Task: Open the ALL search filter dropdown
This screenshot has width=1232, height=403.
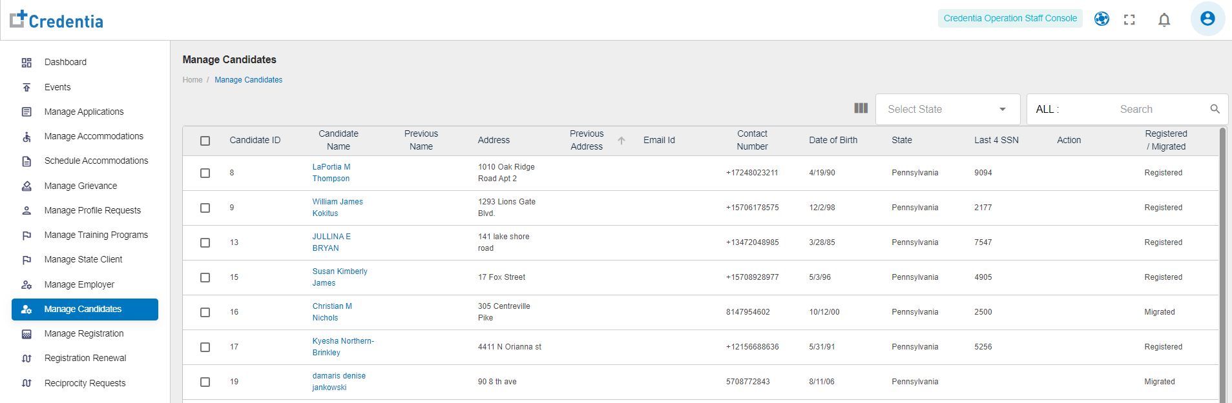Action: pos(1047,110)
